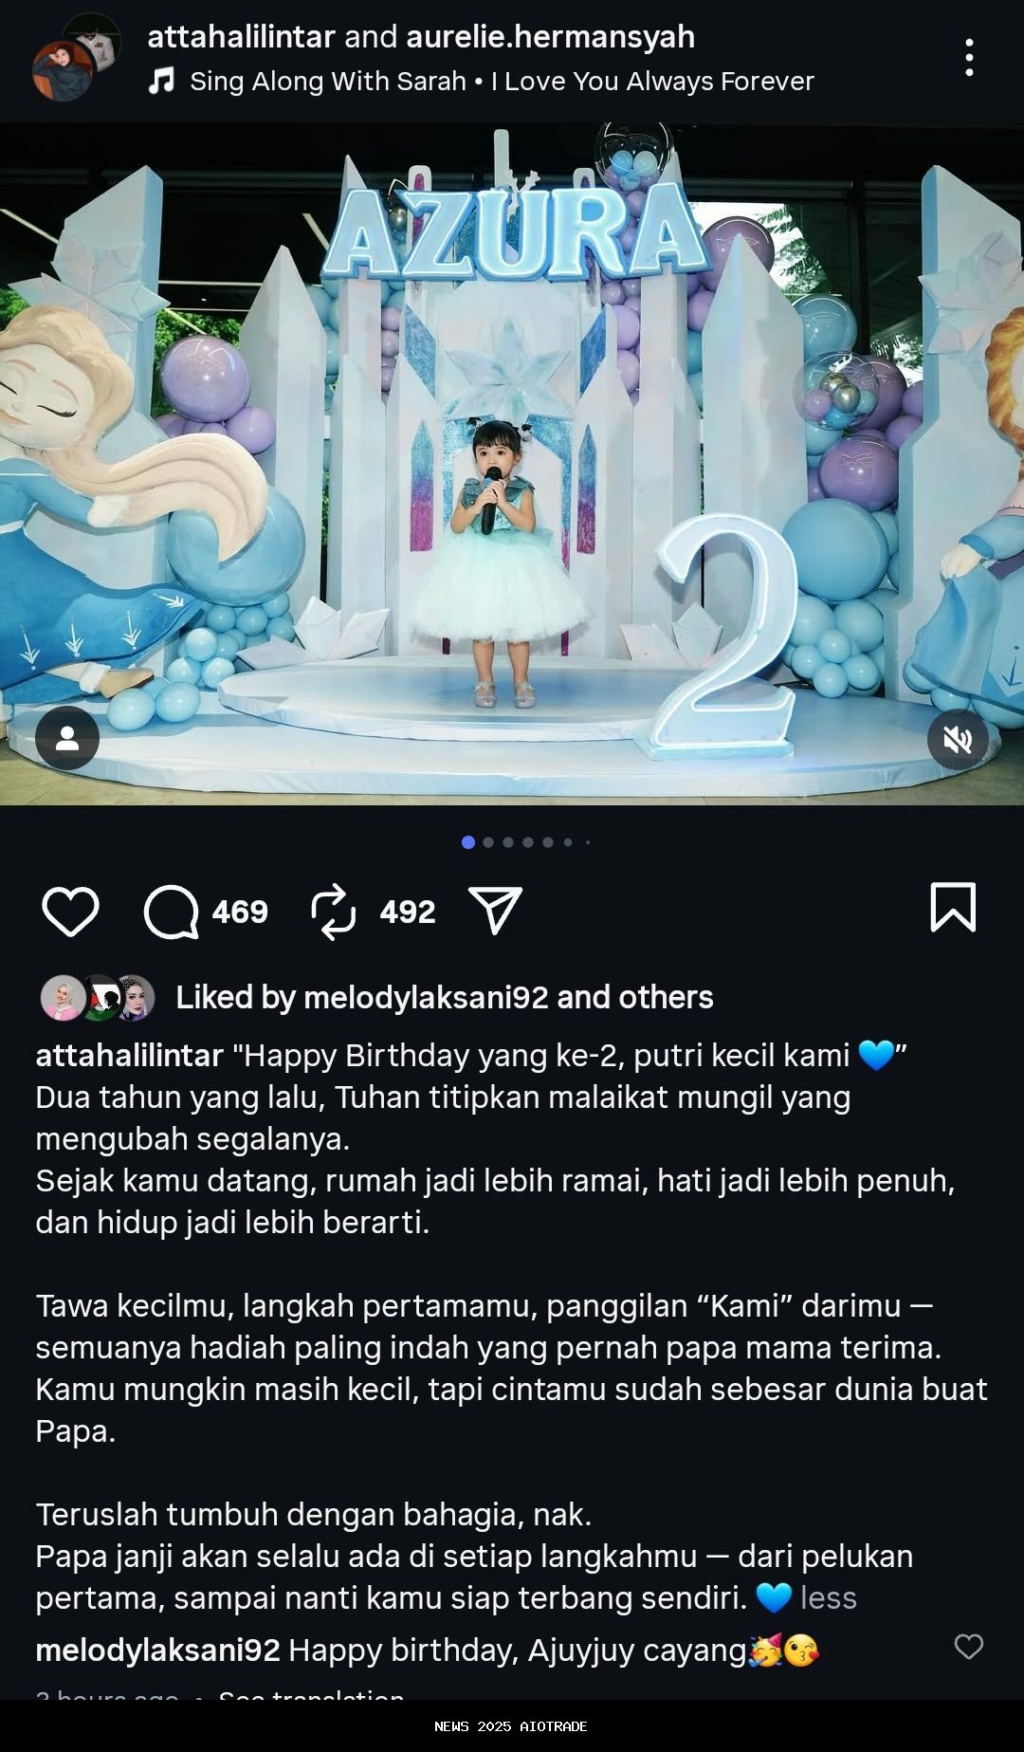The height and width of the screenshot is (1752, 1024).
Task: Unmute audio with speaker icon
Action: [958, 739]
